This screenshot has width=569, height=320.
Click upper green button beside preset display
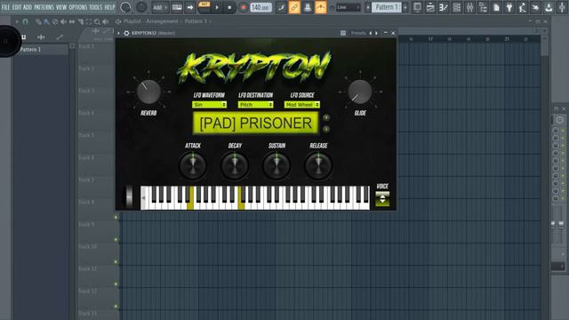pos(326,117)
